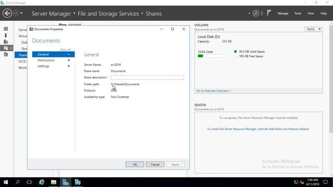Image resolution: width=333 pixels, height=187 pixels.
Task: Click the green Used Space legend swatch
Action: [235, 51]
